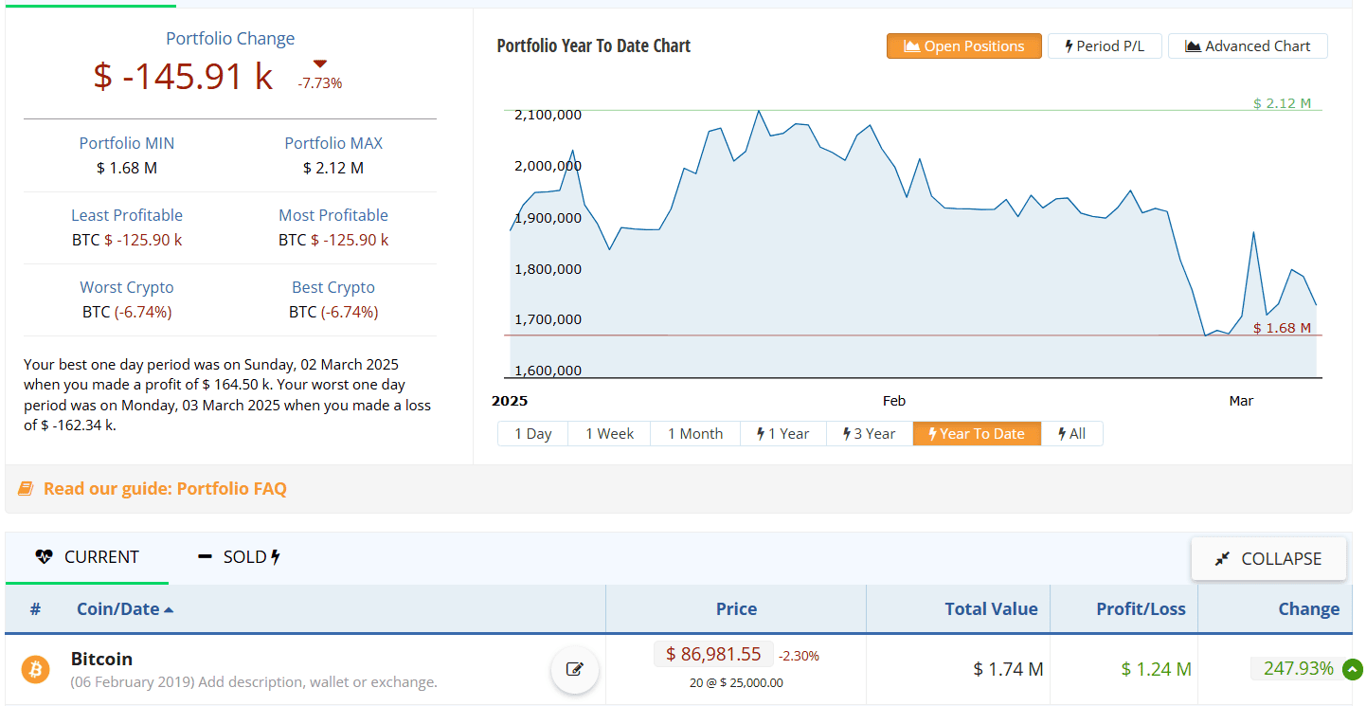Open the CURRENT holdings tab

pos(87,557)
